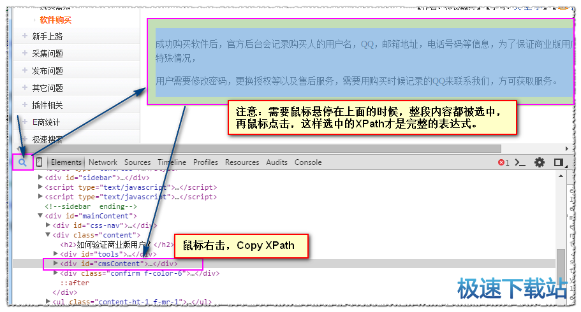
Task: Open the 发布问题 sidebar entry
Action: [47, 71]
